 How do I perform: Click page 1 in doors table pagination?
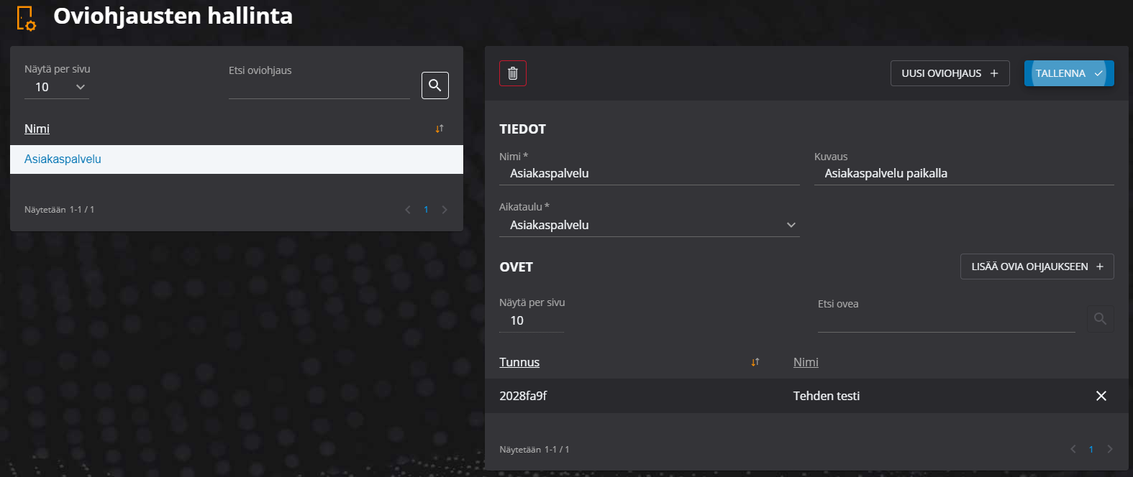(1091, 449)
